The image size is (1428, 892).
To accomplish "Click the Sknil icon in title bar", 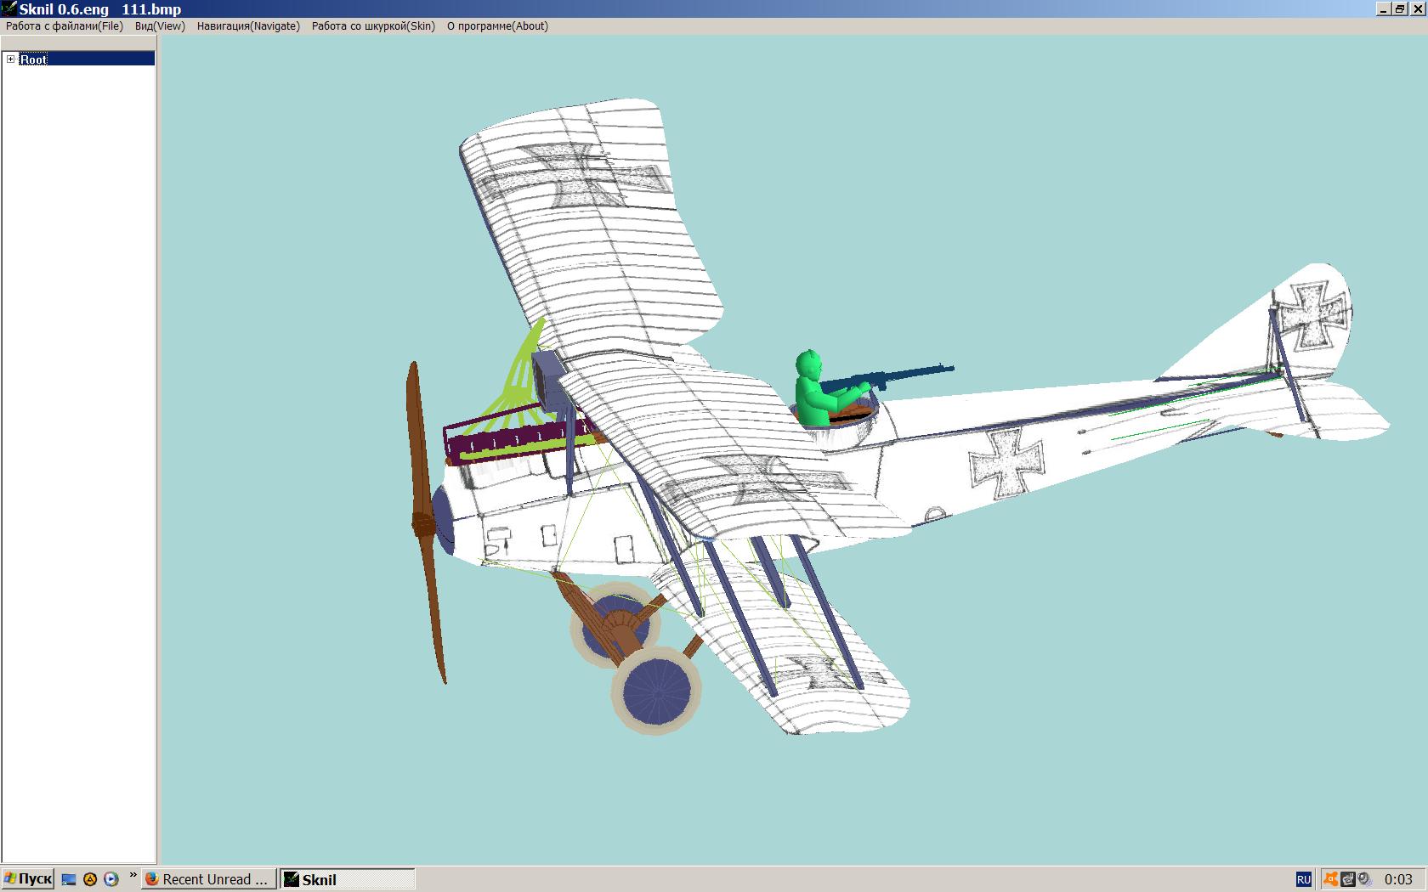I will (x=8, y=9).
